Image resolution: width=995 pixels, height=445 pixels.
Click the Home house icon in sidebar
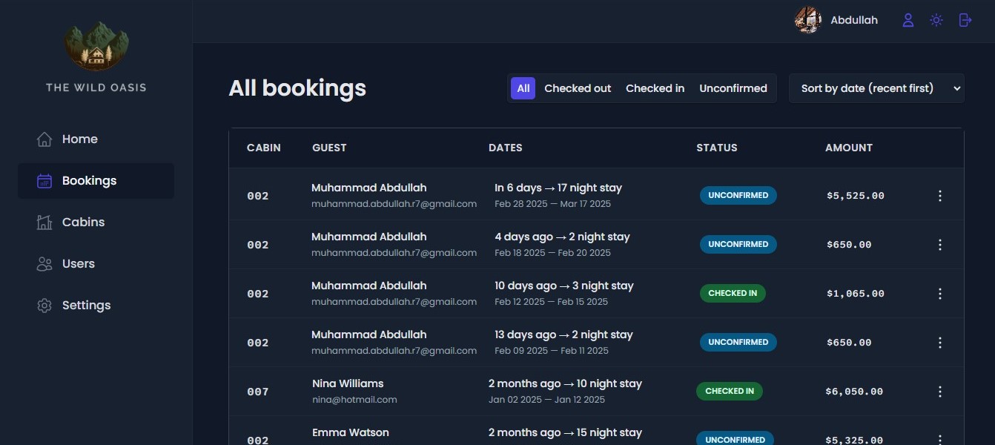pyautogui.click(x=44, y=139)
